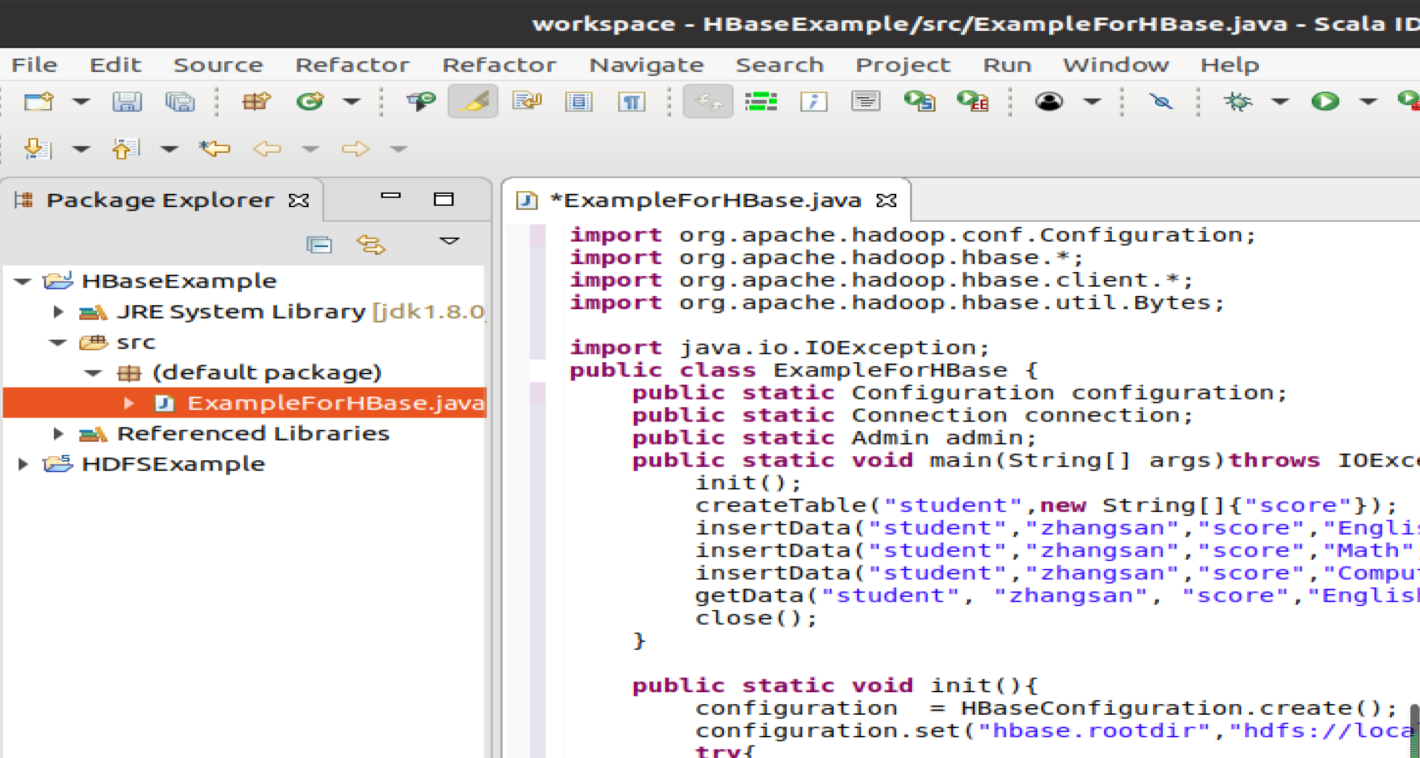
Task: Open the Next Annotation dropdown arrow
Action: [81, 149]
